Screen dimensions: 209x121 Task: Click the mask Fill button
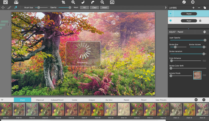point(84,7)
